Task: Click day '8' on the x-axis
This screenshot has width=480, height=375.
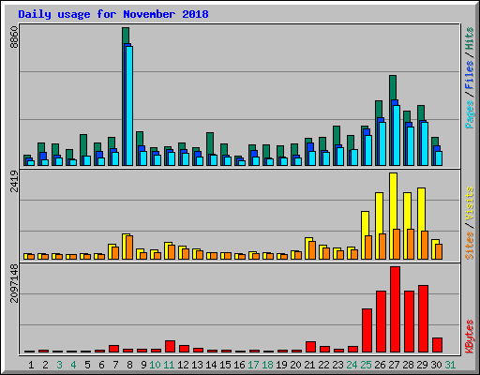Action: 129,365
